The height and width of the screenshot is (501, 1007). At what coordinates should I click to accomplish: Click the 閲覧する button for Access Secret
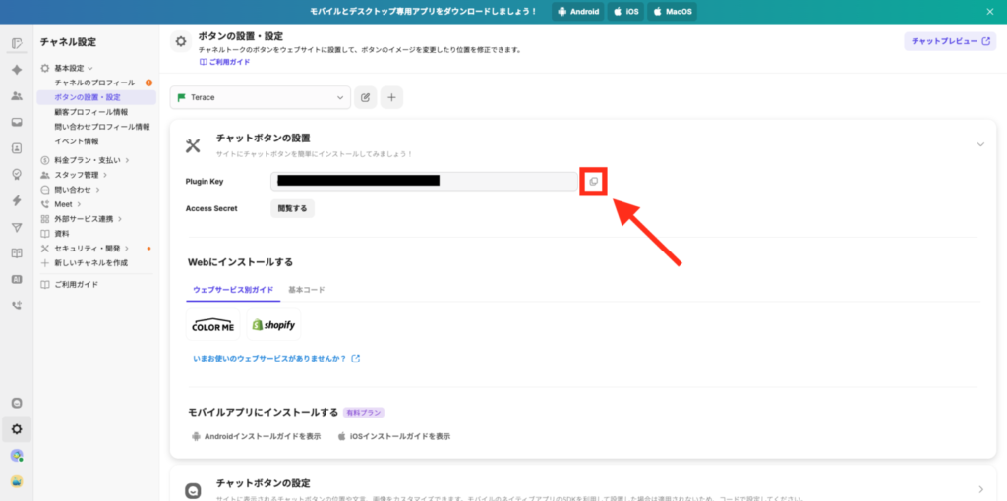pyautogui.click(x=292, y=208)
